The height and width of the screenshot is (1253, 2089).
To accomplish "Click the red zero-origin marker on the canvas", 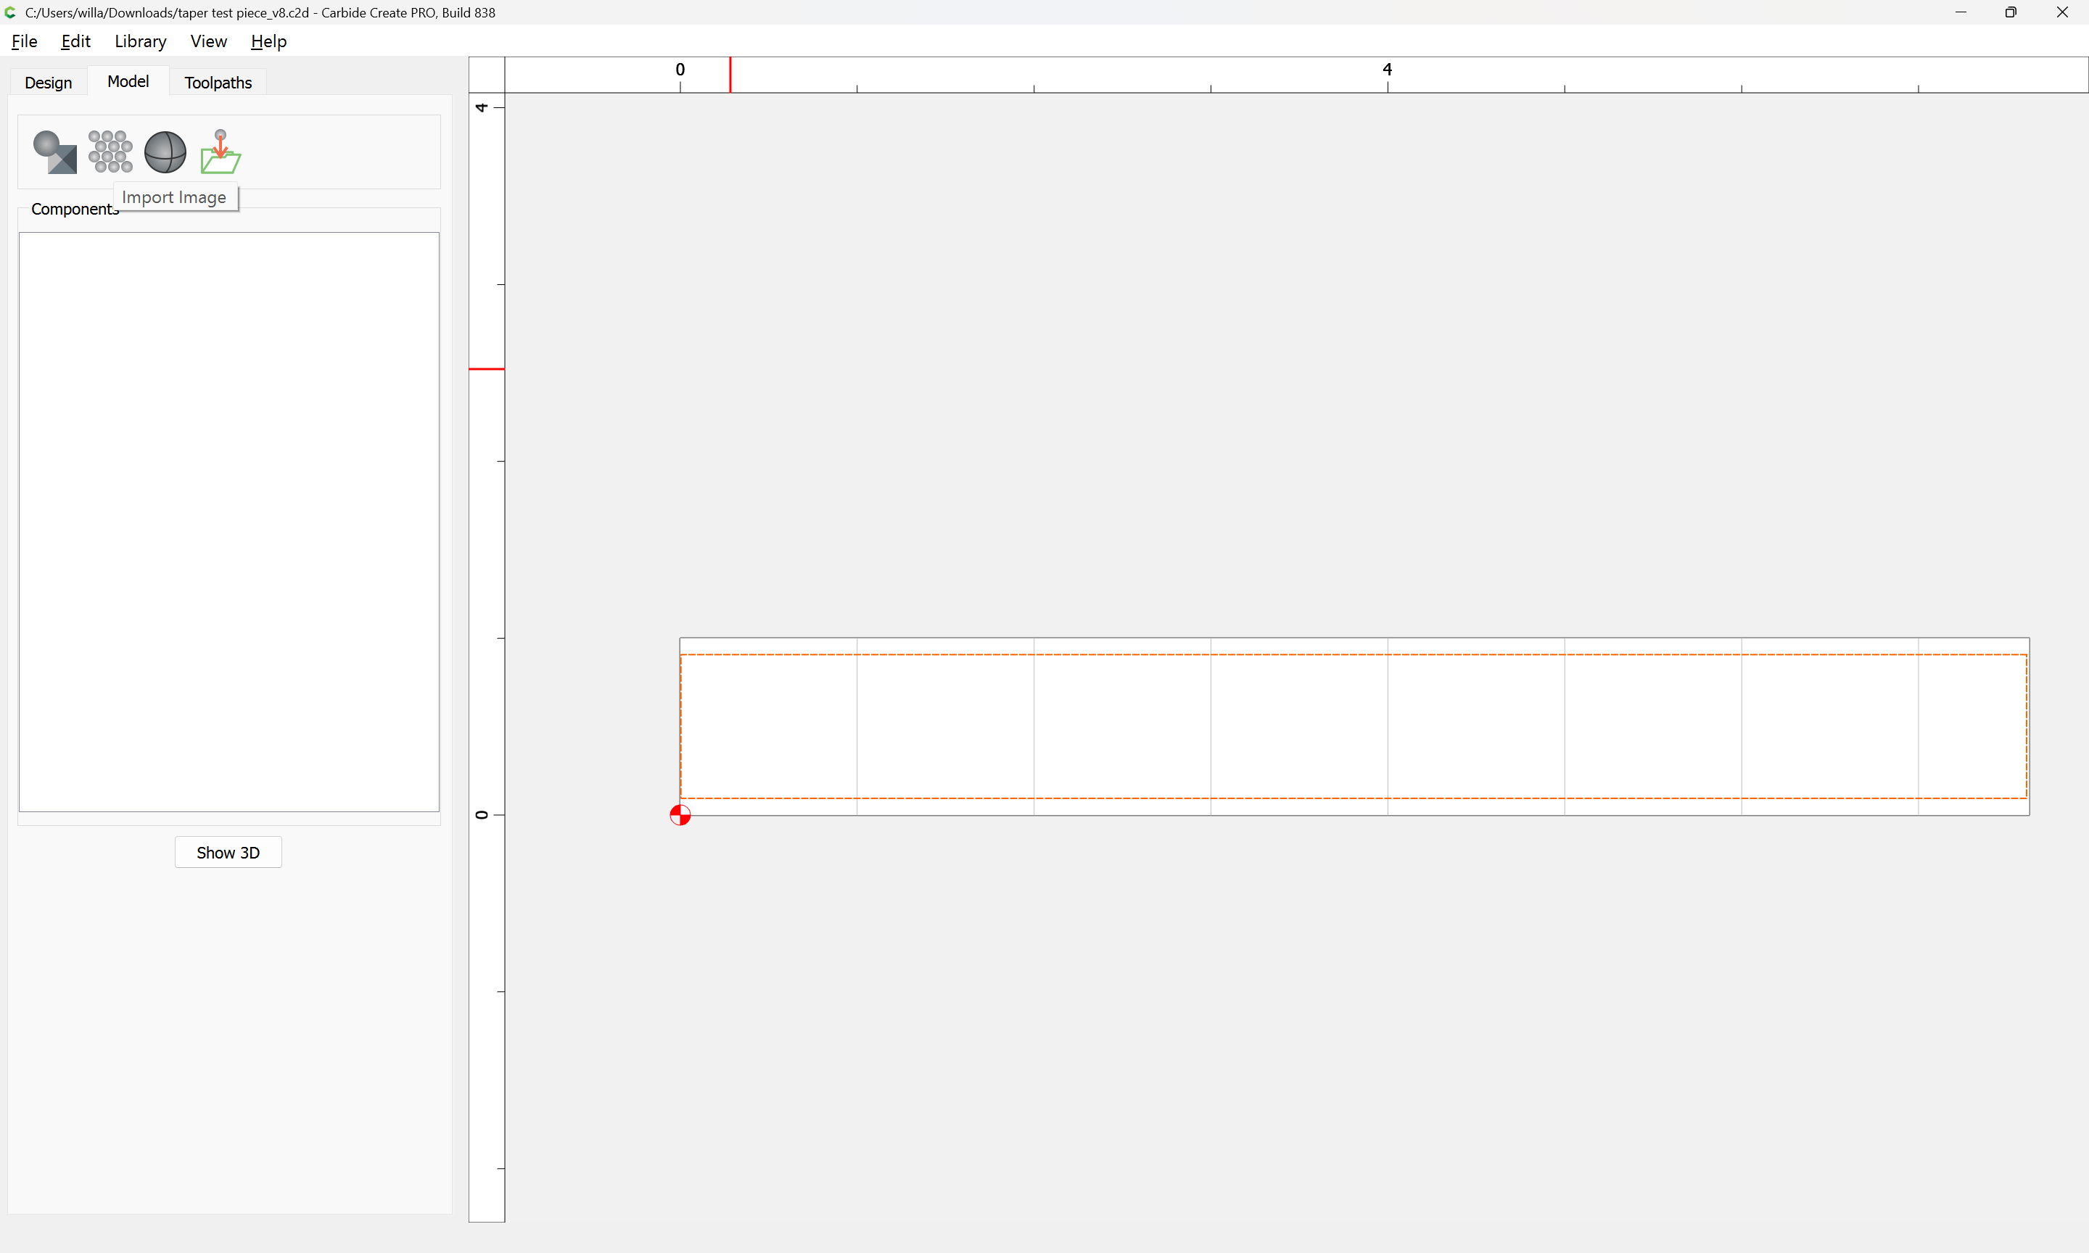I will pos(680,815).
